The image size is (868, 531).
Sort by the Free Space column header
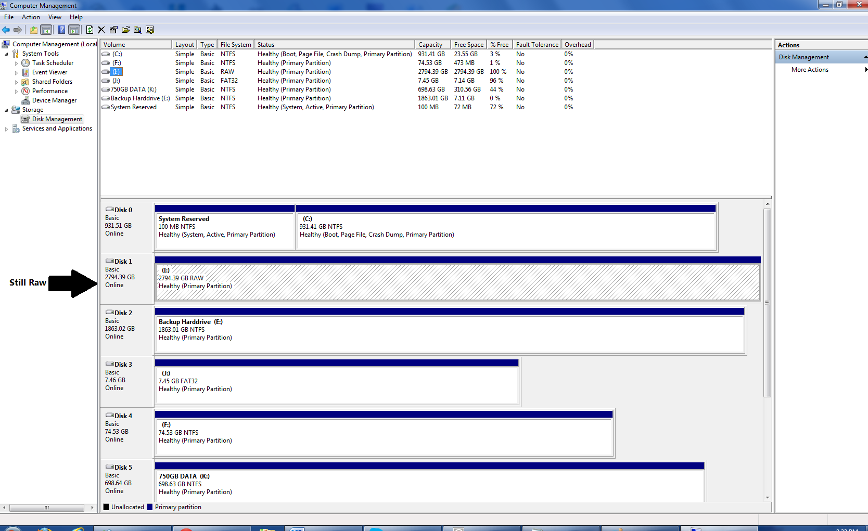pyautogui.click(x=468, y=45)
